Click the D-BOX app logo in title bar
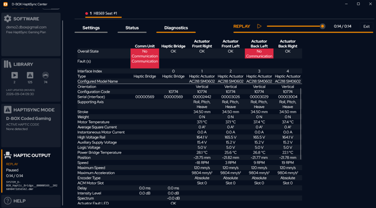This screenshot has height=208, width=376. (6, 4)
